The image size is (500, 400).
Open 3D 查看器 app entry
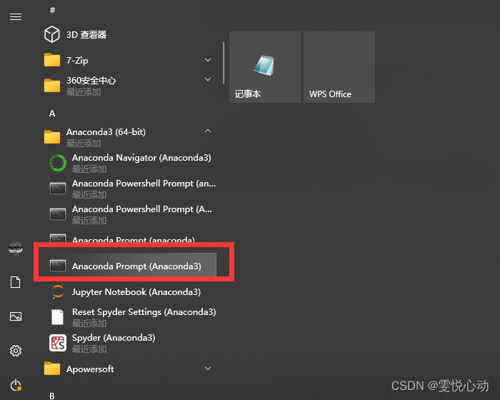coord(129,34)
